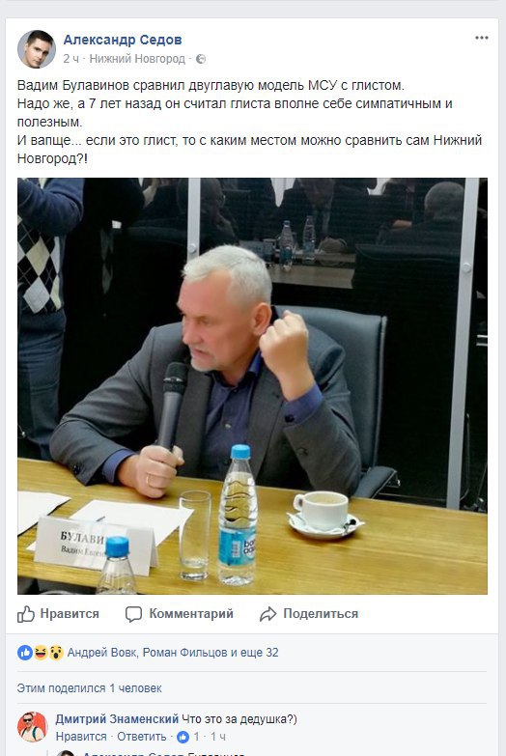Open the post options three-dots menu
506x756 pixels.
(482, 38)
